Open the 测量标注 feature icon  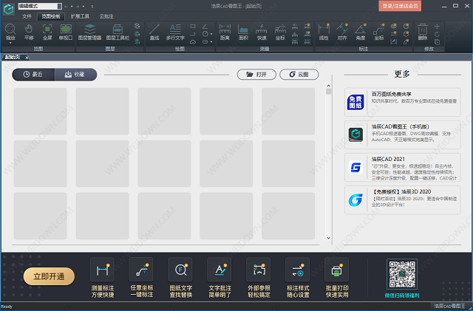(x=102, y=270)
